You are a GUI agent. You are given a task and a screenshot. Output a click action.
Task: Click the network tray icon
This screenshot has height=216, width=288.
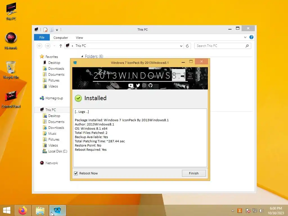pyautogui.click(x=255, y=211)
